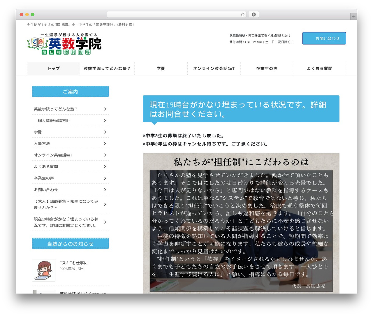Click chevron beside sidebar 英数学院ってどんな塾？
The image size is (373, 316).
[105, 109]
